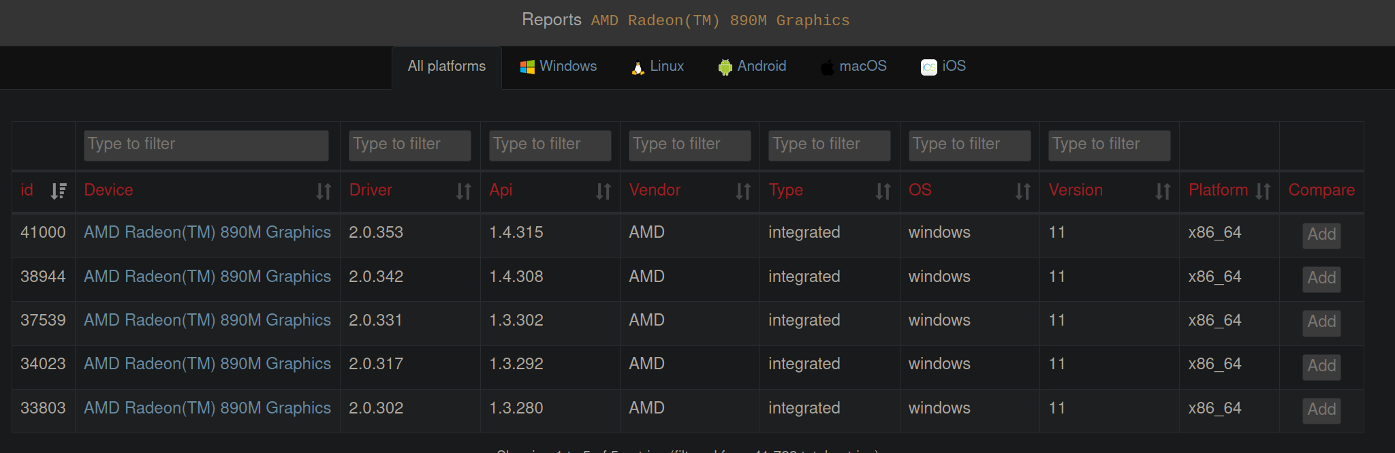Add report 38944 to compare

coord(1321,279)
